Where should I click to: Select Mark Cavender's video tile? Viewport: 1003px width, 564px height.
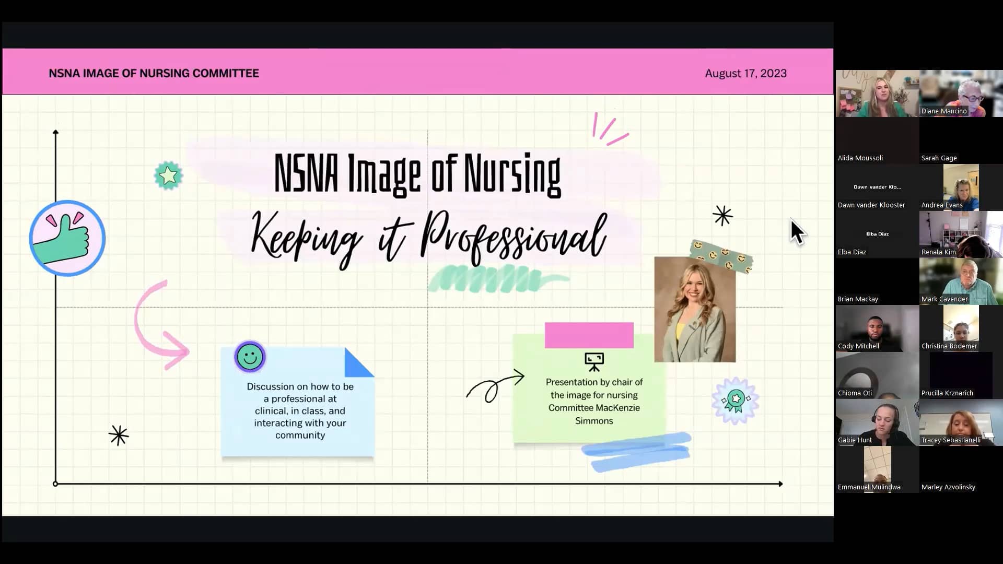click(961, 281)
